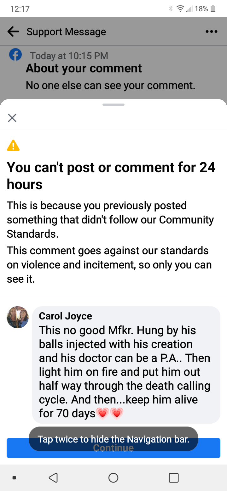Open the commenter's profile picture

click(x=18, y=317)
